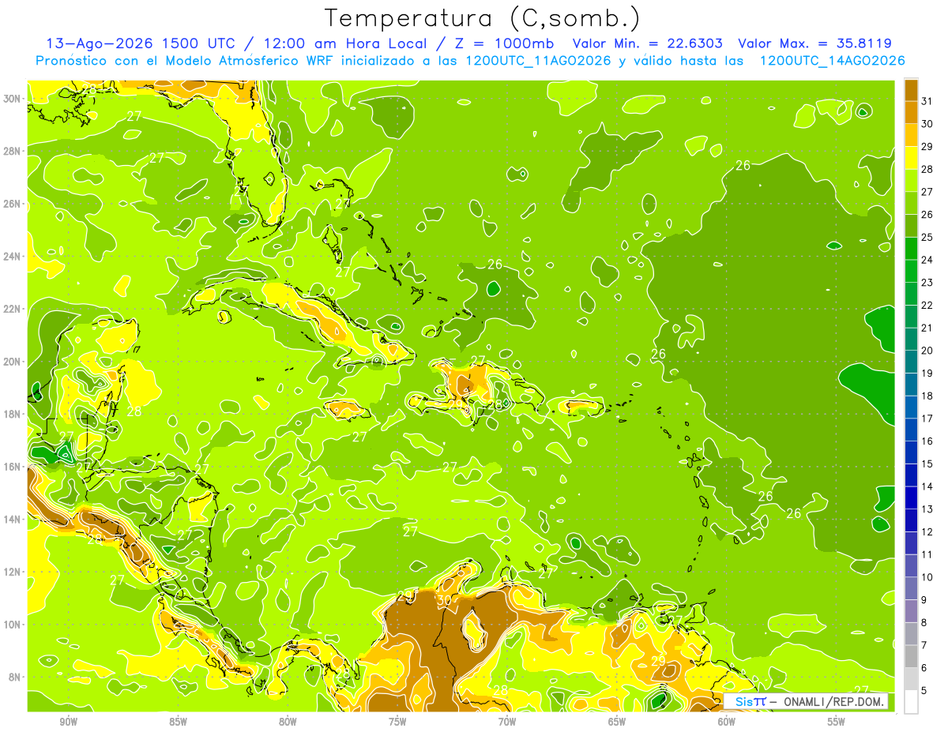Pick the bright green swatch between 24 and 25
Viewport: 948px width, 732px height.
coord(911,249)
